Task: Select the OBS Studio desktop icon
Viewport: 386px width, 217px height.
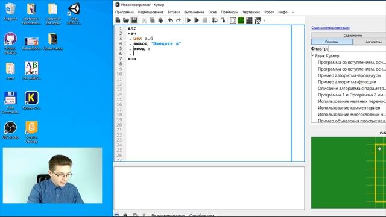Action: click(x=10, y=130)
